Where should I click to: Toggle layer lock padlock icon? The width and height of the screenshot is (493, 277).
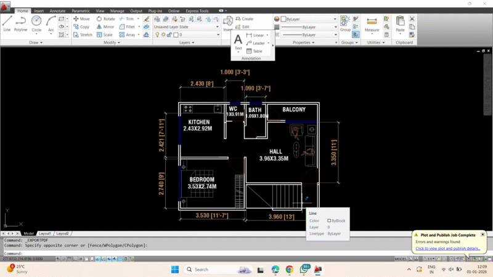coord(169,35)
